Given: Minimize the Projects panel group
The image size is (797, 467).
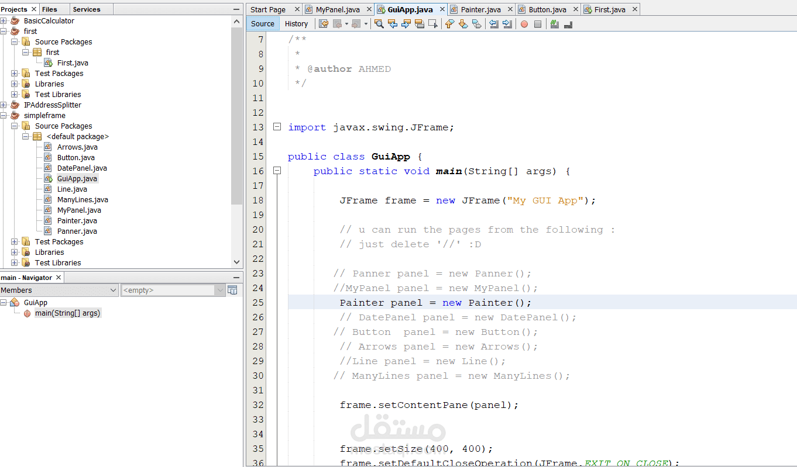Looking at the screenshot, I should (236, 9).
